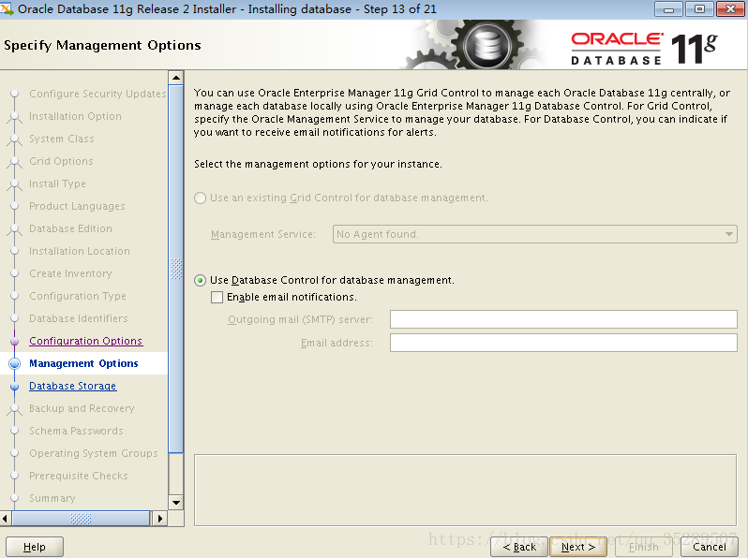Viewport: 748px width, 558px height.
Task: Close the installer window
Action: pos(730,9)
